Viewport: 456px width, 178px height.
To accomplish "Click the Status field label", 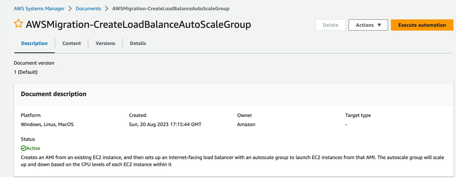I will point(28,139).
